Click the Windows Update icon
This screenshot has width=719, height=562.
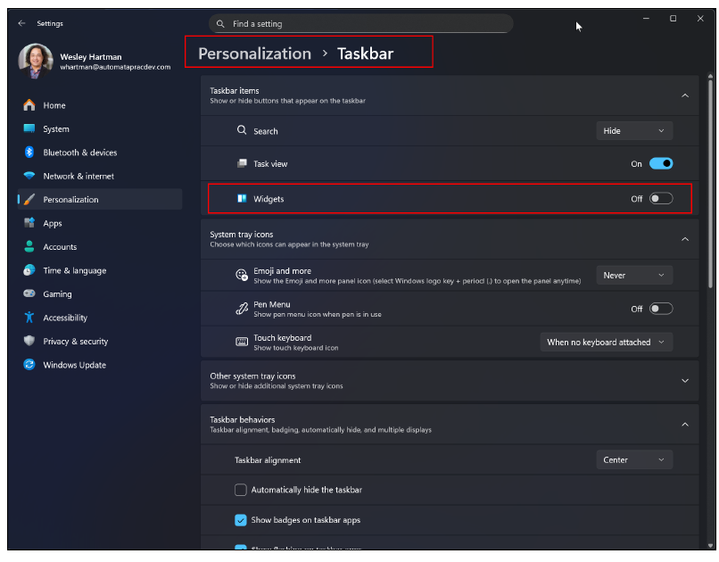coord(29,365)
